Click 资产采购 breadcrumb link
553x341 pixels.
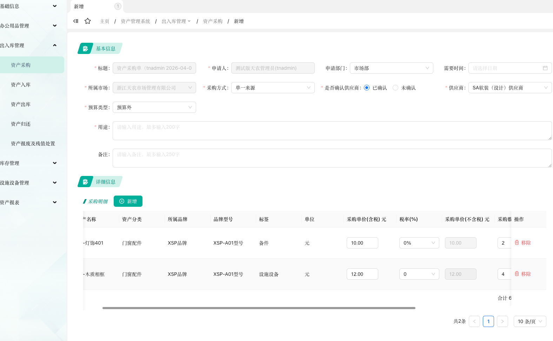213,21
